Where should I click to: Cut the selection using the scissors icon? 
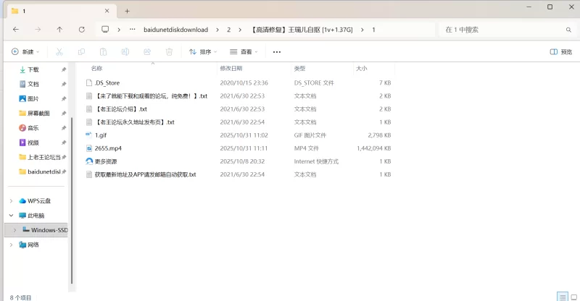59,51
